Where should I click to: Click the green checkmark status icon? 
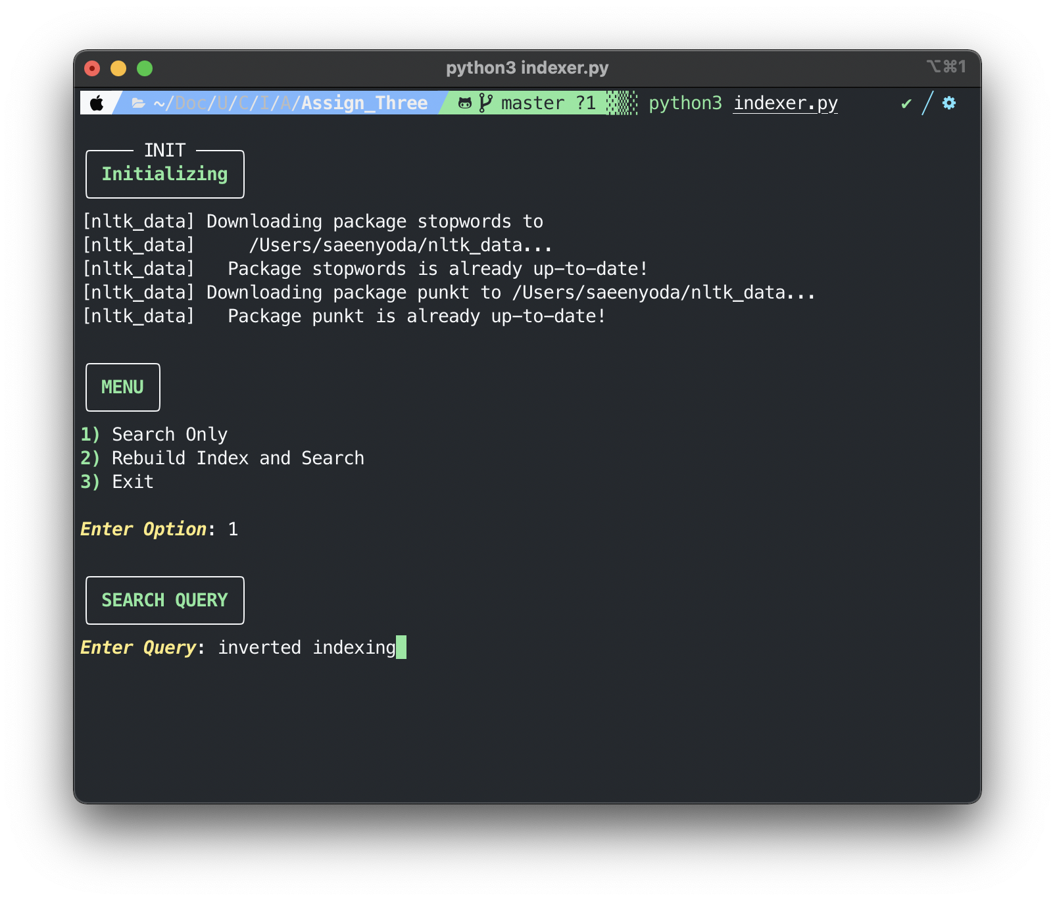pos(906,103)
